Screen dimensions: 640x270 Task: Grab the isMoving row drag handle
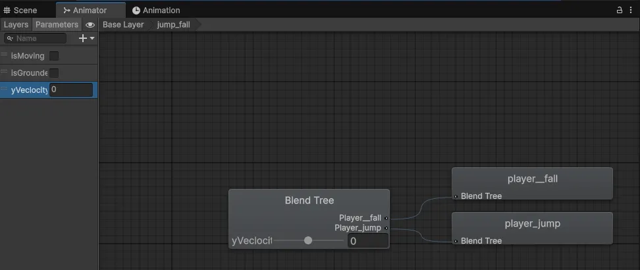[4, 54]
